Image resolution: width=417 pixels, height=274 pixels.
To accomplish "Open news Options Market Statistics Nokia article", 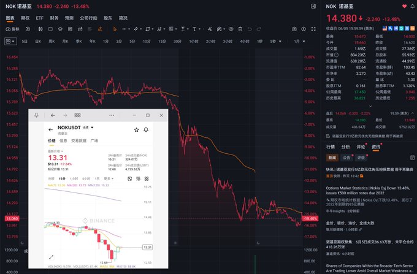I will [x=368, y=191].
